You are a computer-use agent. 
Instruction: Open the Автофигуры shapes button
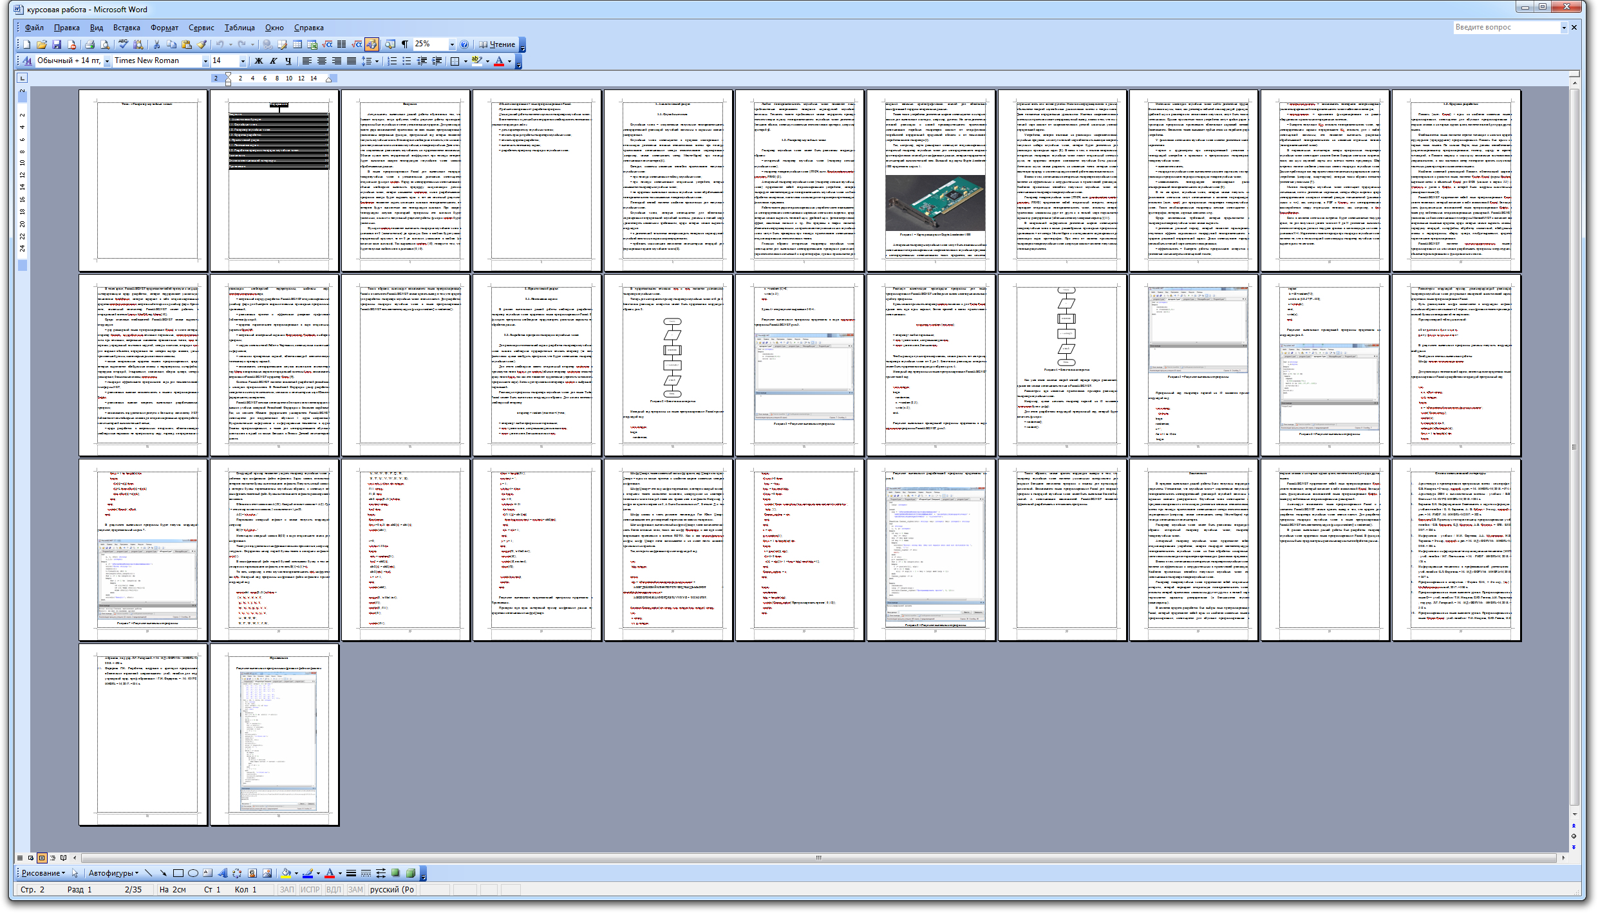(113, 873)
